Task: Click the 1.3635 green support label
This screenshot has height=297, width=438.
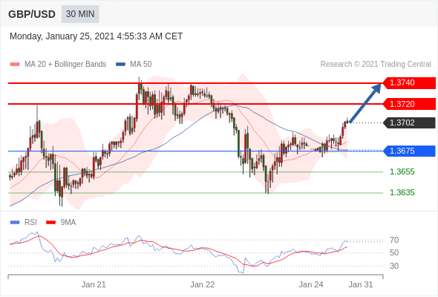Action: 402,192
